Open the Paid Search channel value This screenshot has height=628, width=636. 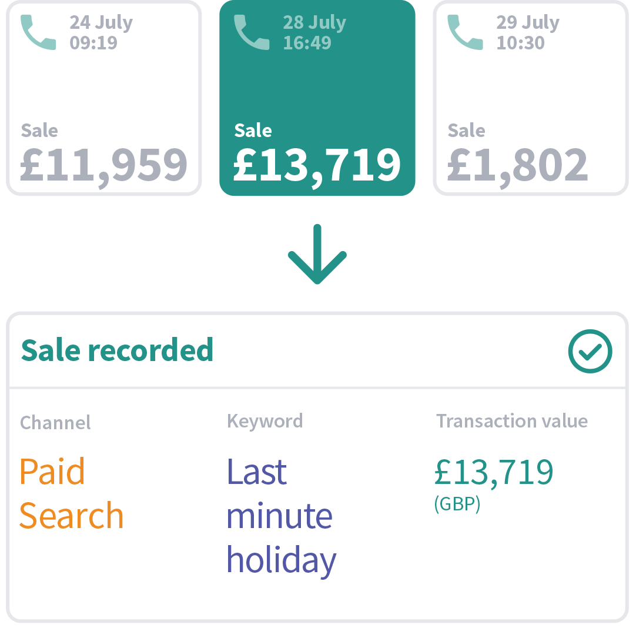pyautogui.click(x=71, y=493)
